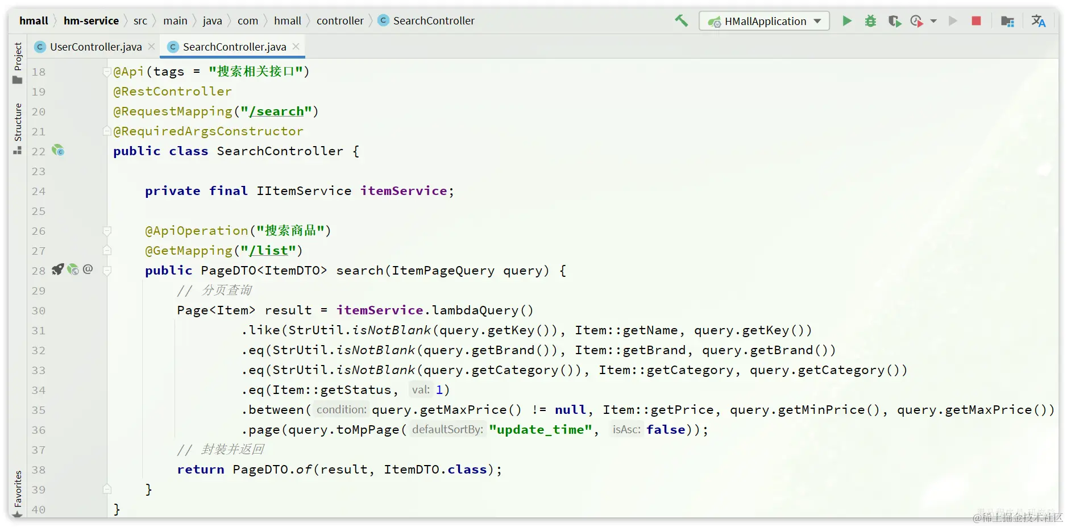1067x527 pixels.
Task: Click the "condition:" inlay hint
Action: pyautogui.click(x=341, y=410)
